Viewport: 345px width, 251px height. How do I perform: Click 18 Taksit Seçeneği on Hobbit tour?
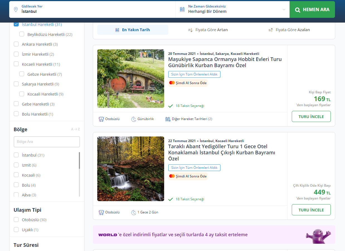tap(190, 106)
